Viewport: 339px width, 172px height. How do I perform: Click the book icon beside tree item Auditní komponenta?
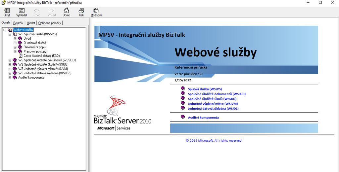point(15,77)
